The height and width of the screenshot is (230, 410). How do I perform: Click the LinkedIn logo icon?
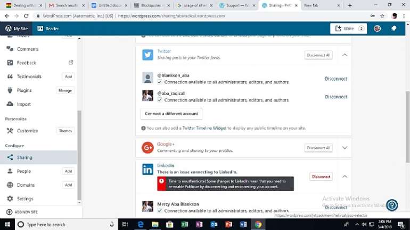(147, 169)
